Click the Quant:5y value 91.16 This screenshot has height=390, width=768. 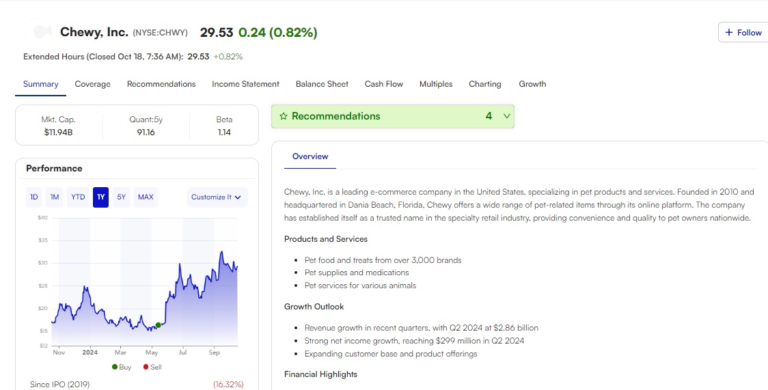[146, 132]
